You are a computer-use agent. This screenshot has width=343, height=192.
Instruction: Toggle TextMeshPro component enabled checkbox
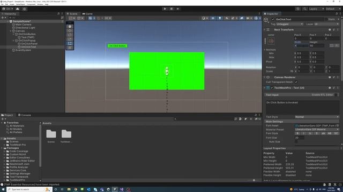click(x=272, y=88)
